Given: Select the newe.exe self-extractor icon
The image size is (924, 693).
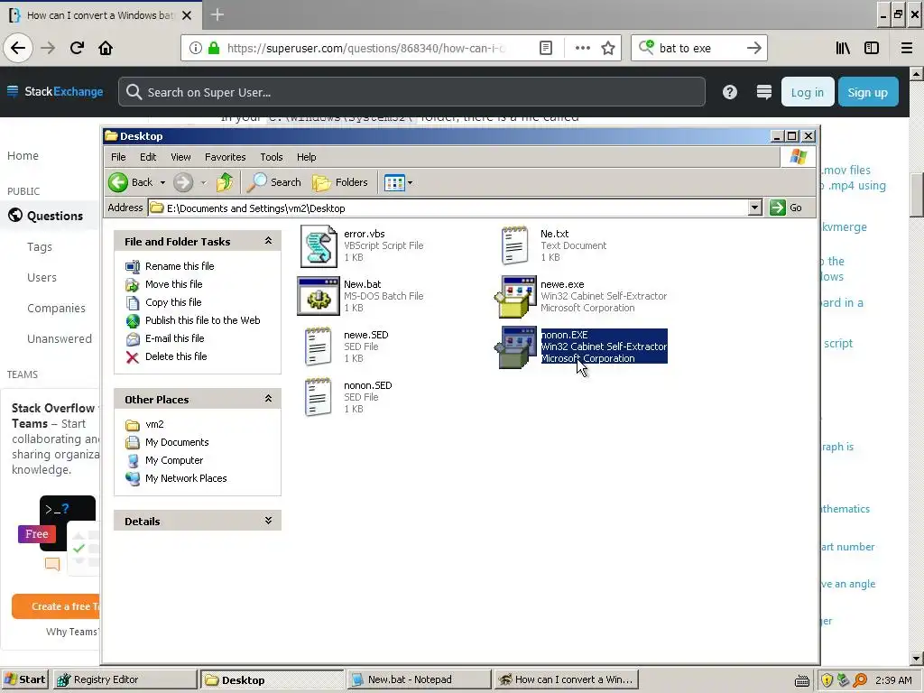Looking at the screenshot, I should click(x=515, y=296).
